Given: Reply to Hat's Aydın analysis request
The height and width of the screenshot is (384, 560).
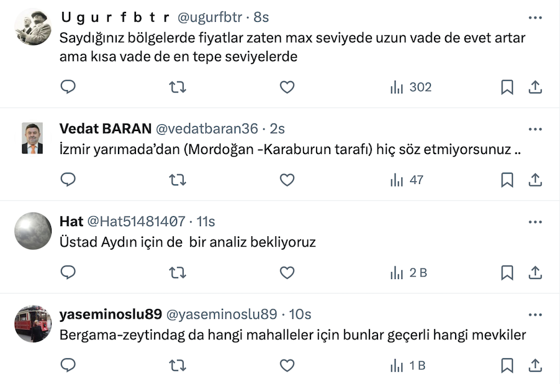Looking at the screenshot, I should [x=68, y=273].
